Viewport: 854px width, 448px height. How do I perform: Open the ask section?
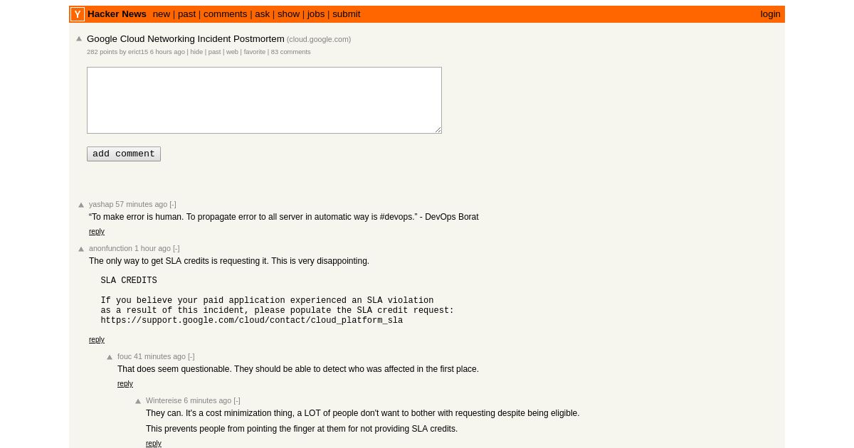(x=262, y=14)
